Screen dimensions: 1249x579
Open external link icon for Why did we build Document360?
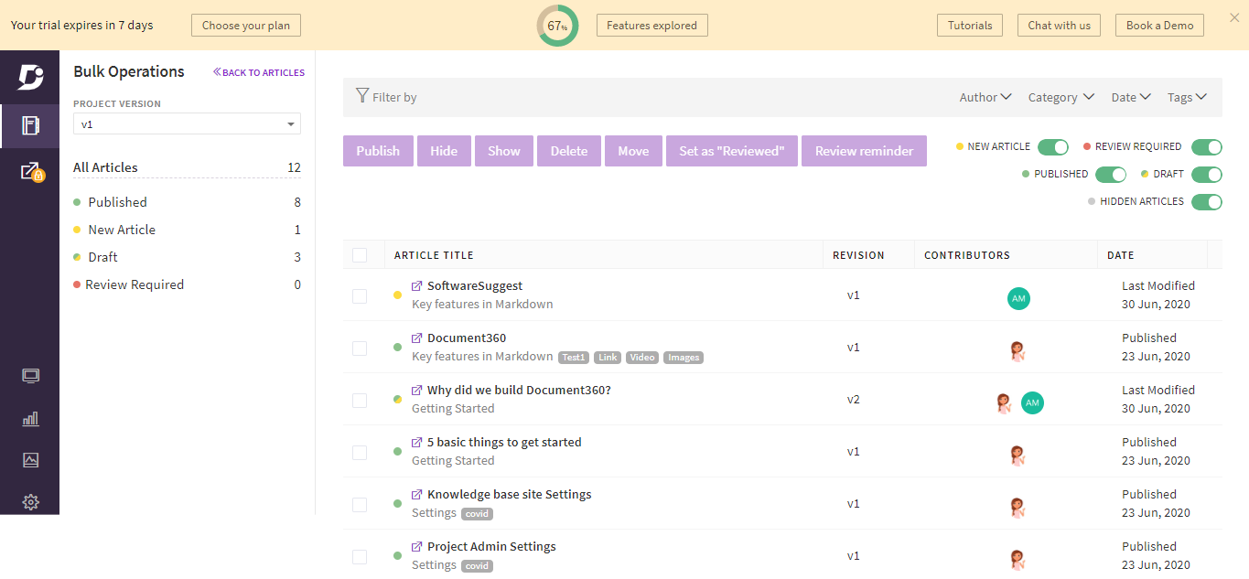point(417,391)
